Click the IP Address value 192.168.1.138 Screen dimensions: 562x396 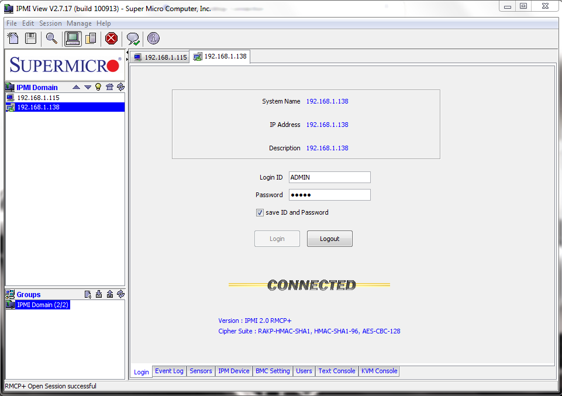point(327,125)
